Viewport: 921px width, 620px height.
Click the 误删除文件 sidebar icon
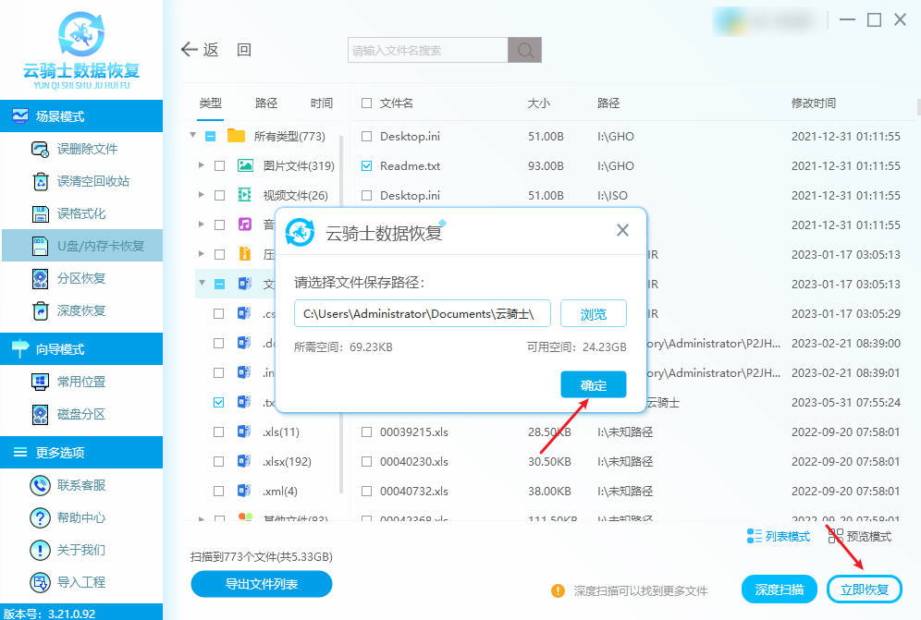[x=41, y=149]
